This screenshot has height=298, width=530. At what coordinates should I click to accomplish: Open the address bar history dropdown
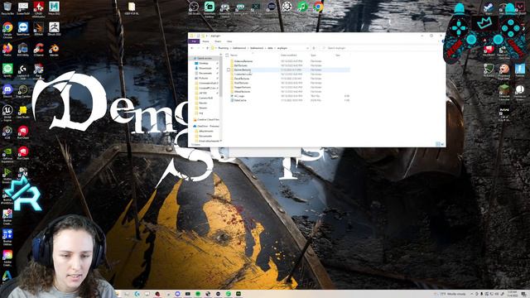coord(307,48)
